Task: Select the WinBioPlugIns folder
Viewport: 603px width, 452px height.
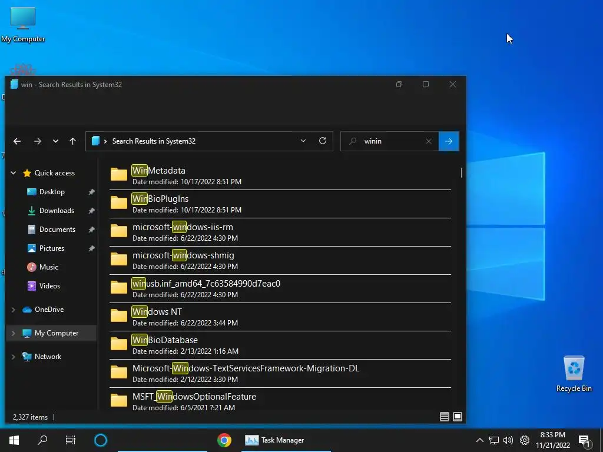Action: 280,204
